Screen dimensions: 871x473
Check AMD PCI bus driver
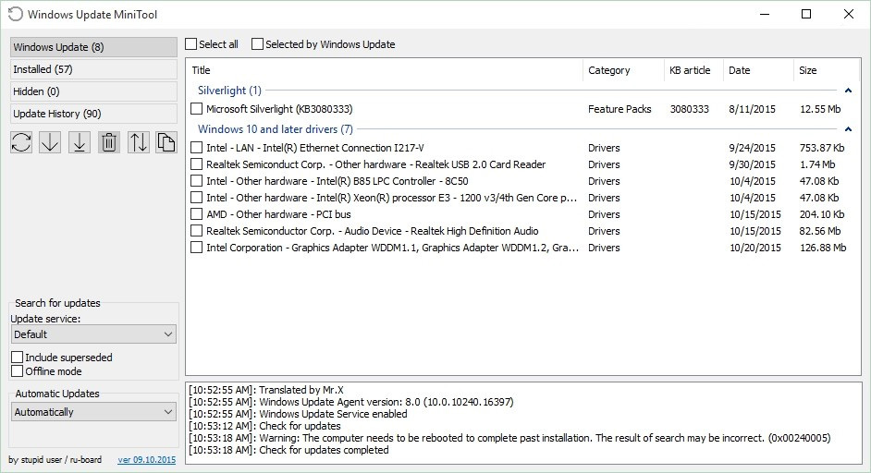[196, 214]
